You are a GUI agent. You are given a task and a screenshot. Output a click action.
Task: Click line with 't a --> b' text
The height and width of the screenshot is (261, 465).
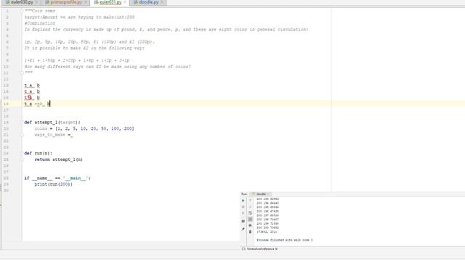(x=37, y=104)
